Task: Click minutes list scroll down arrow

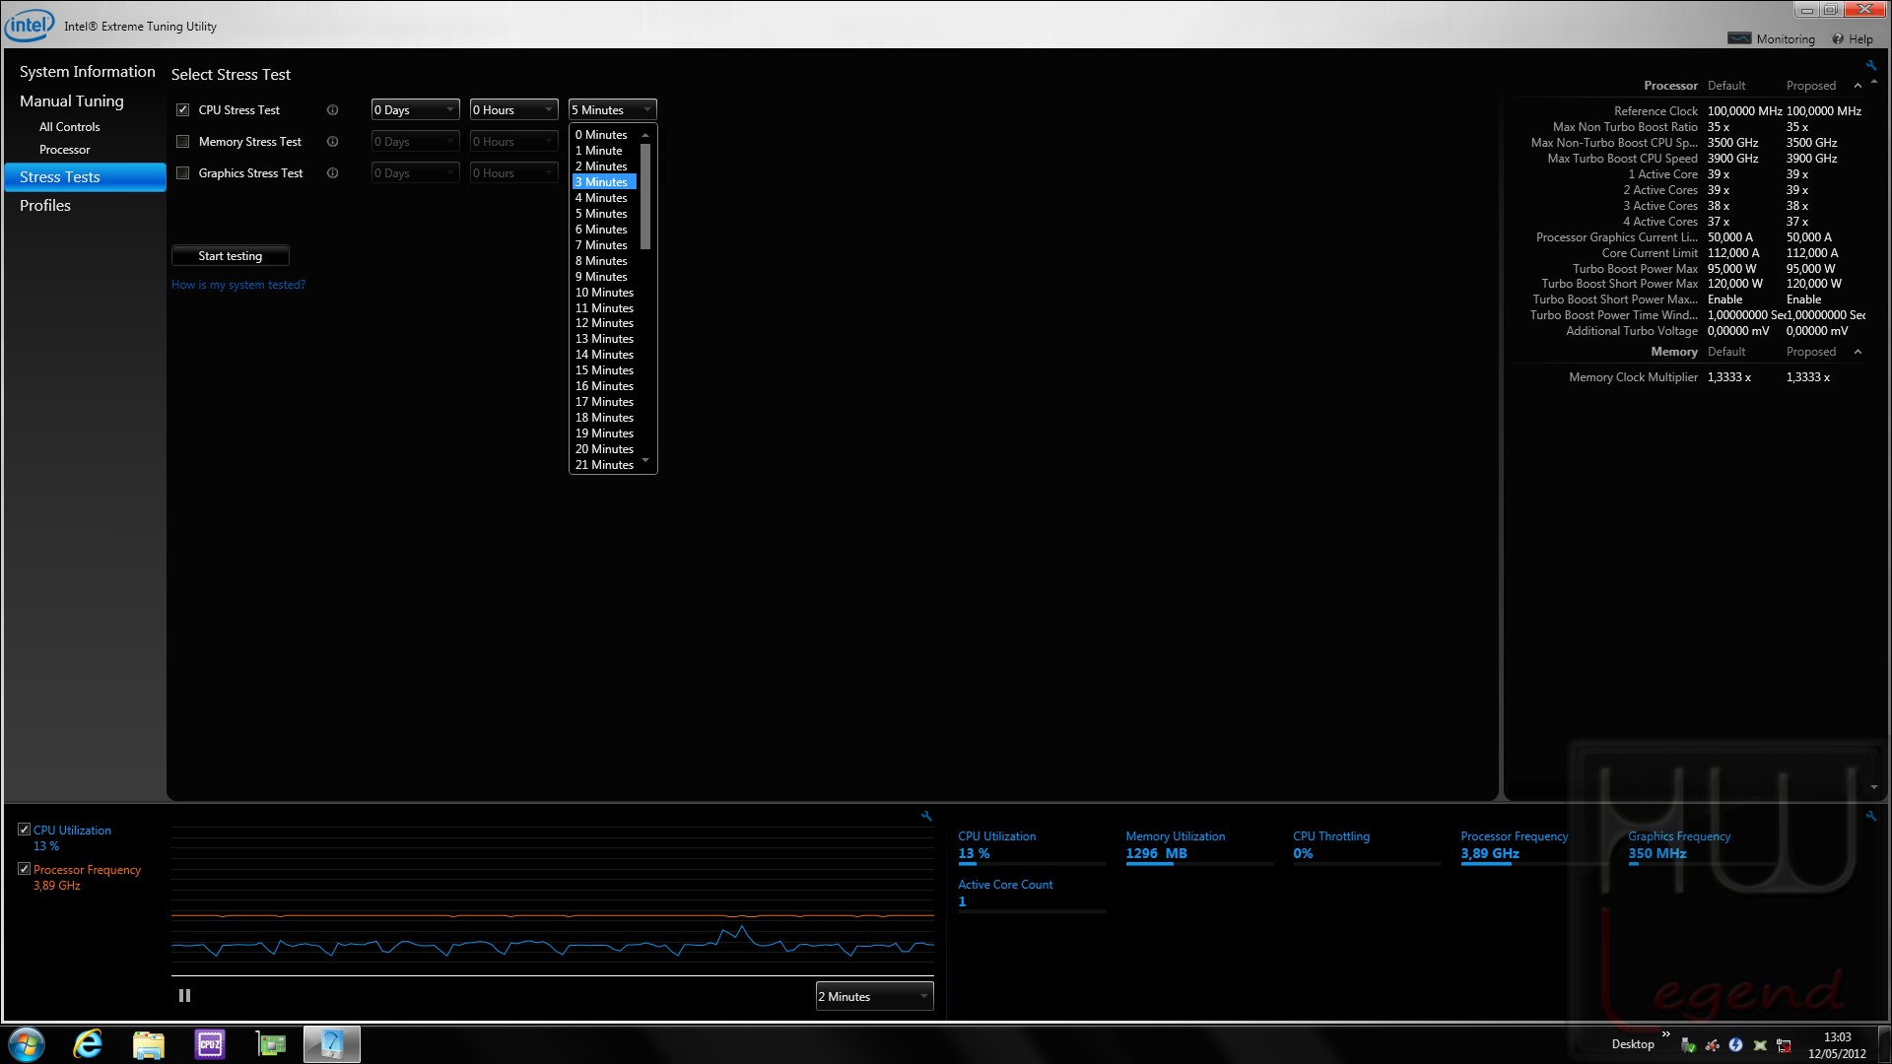Action: click(645, 460)
